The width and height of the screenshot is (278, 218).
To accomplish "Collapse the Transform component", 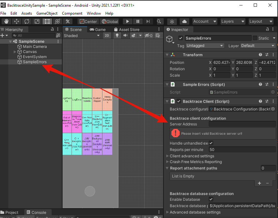I will coord(167,55).
